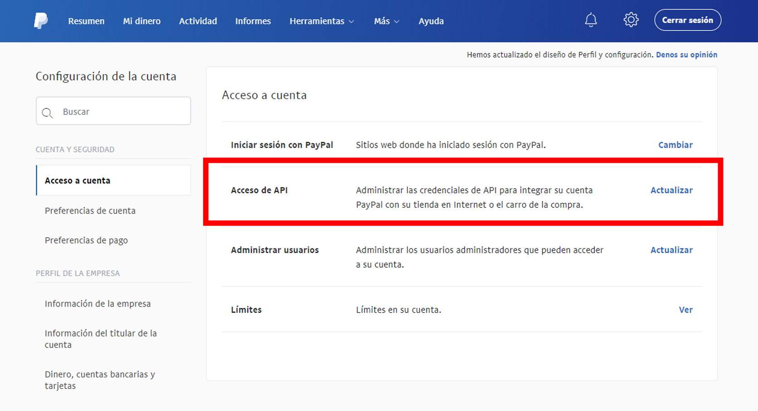Viewport: 758px width, 411px height.
Task: Click the 'Acceso a cuenta' panel heading
Action: [264, 95]
